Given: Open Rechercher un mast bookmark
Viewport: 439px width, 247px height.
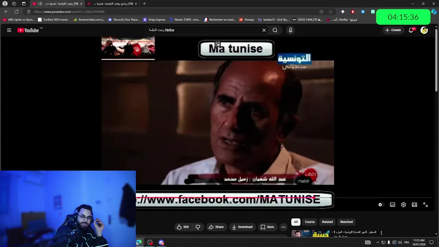Looking at the screenshot, I should (x=219, y=20).
